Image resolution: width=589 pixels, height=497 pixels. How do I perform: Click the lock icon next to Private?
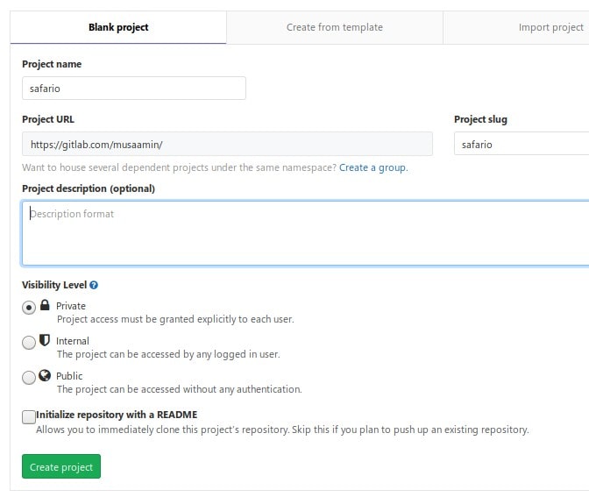point(45,305)
